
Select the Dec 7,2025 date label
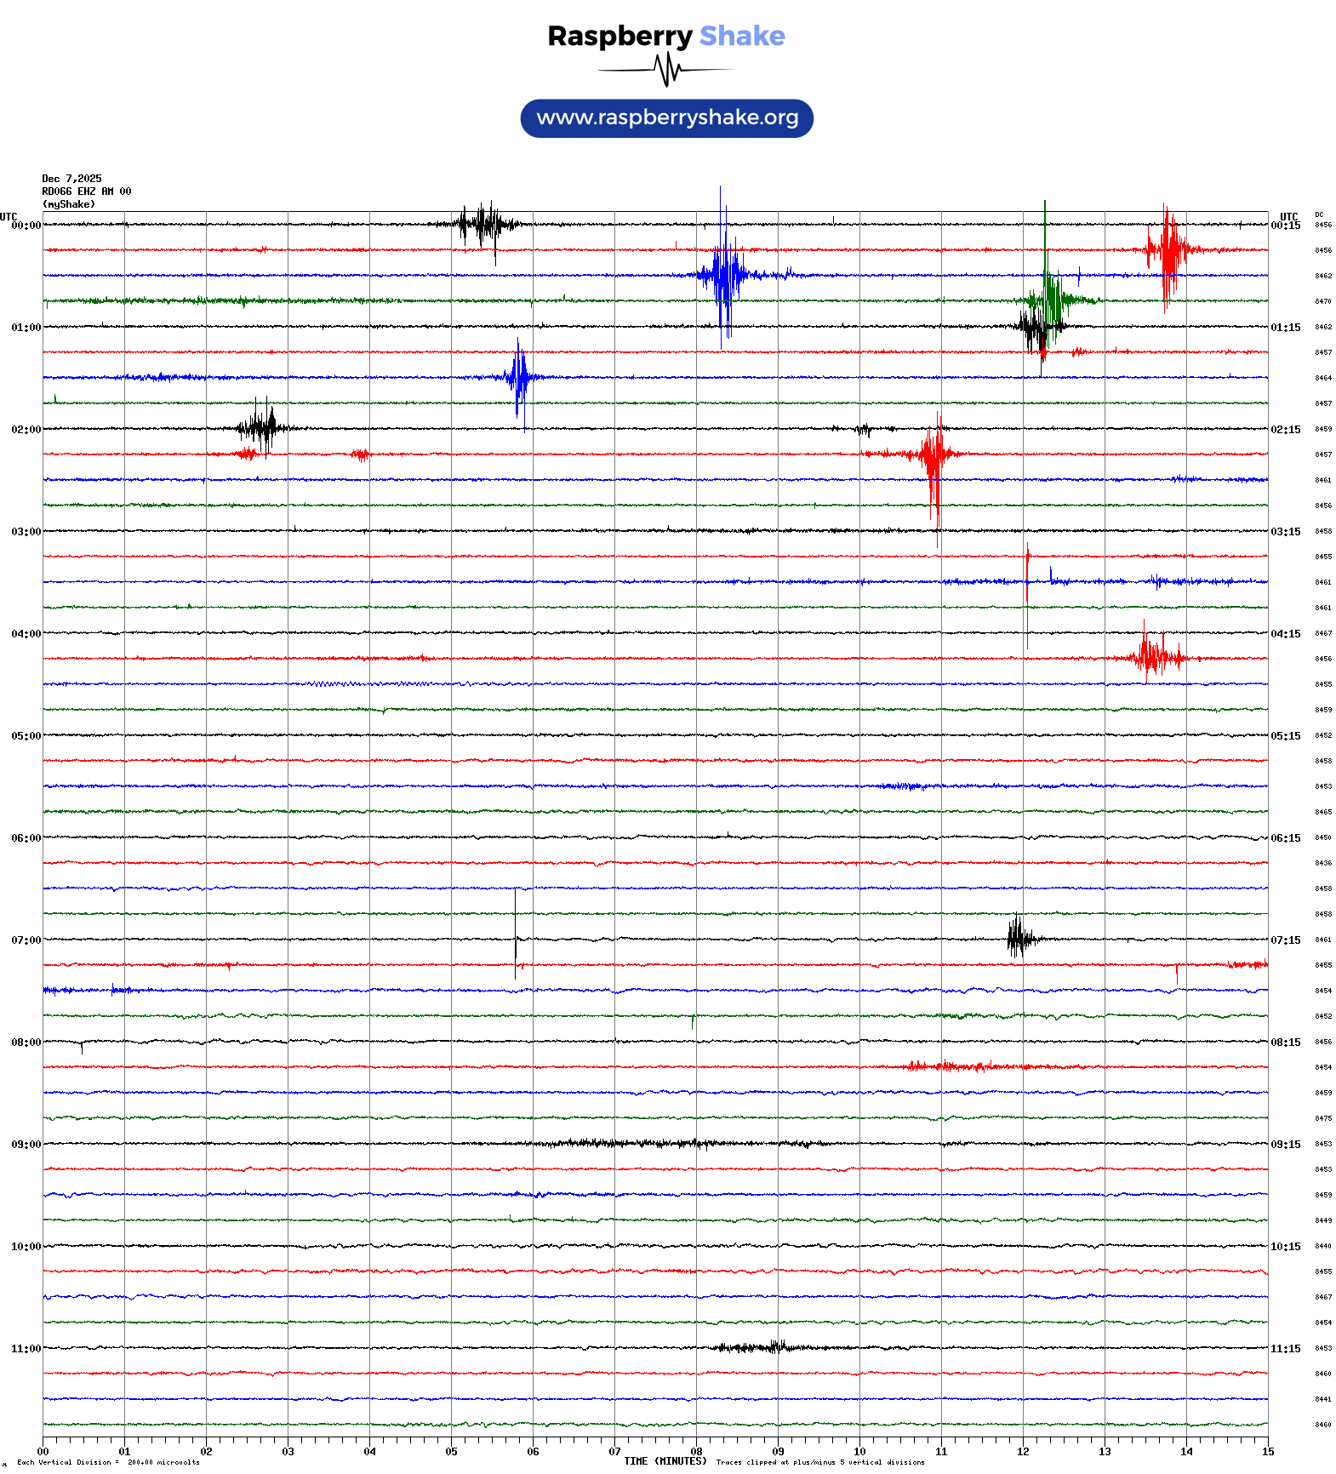tap(71, 179)
